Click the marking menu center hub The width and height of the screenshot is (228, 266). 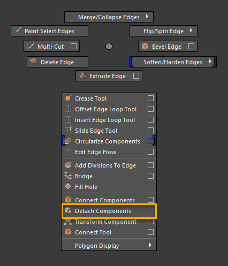click(109, 47)
